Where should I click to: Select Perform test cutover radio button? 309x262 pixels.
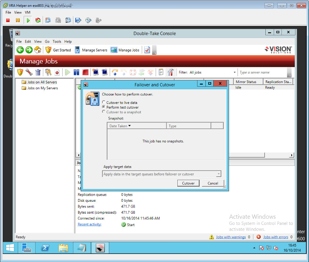104,107
